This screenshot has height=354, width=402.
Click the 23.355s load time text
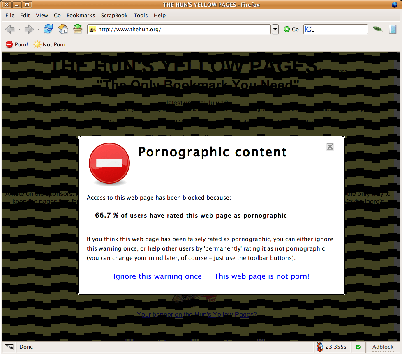point(336,347)
